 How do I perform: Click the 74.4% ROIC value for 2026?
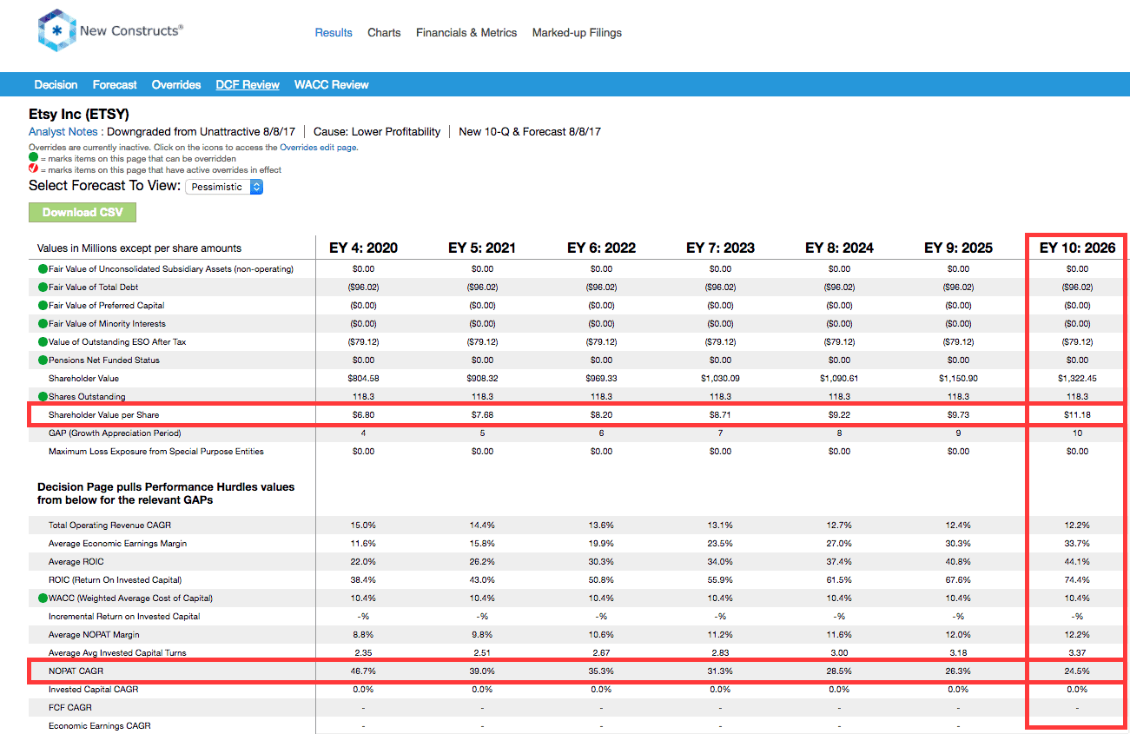click(x=1077, y=580)
